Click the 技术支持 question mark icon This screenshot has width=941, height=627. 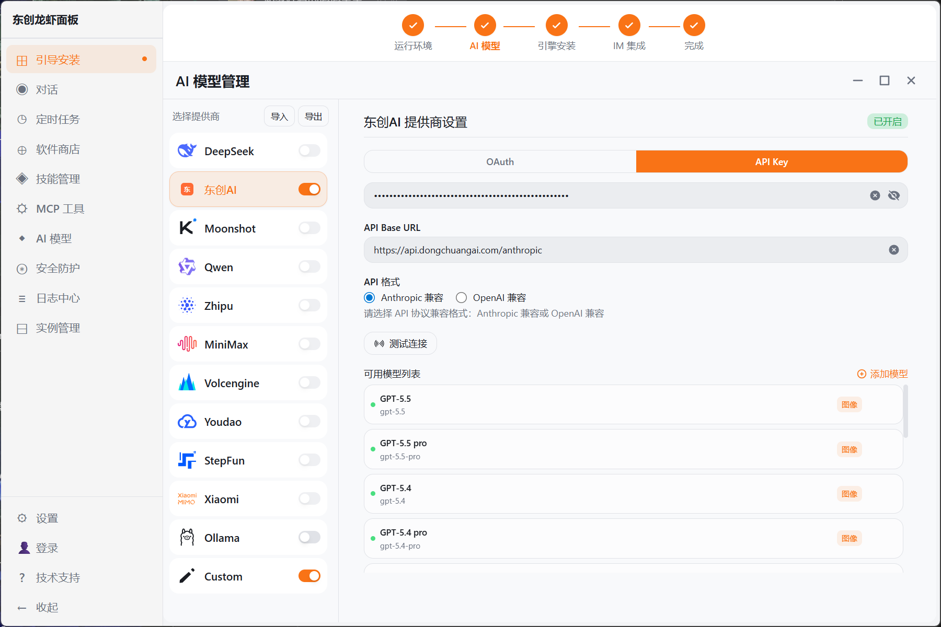point(22,577)
